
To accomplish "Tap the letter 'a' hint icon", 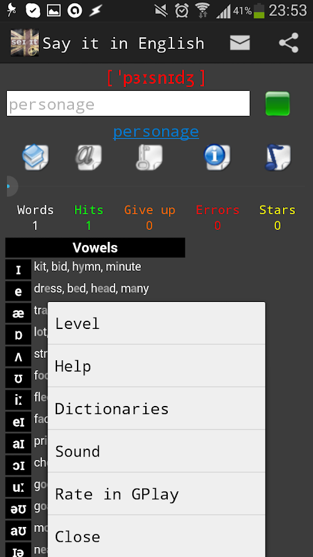I will (88, 157).
